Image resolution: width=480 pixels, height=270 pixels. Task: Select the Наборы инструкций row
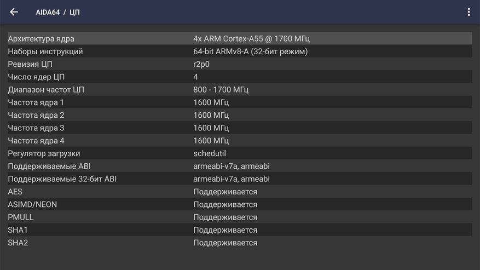[239, 51]
